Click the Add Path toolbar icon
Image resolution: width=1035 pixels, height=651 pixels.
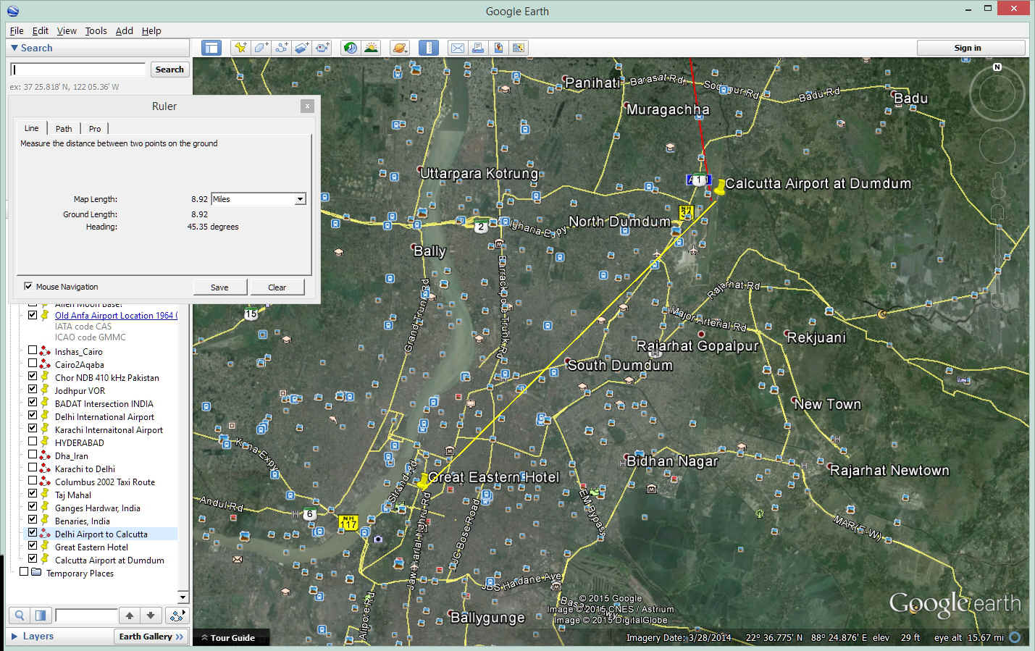pos(281,48)
